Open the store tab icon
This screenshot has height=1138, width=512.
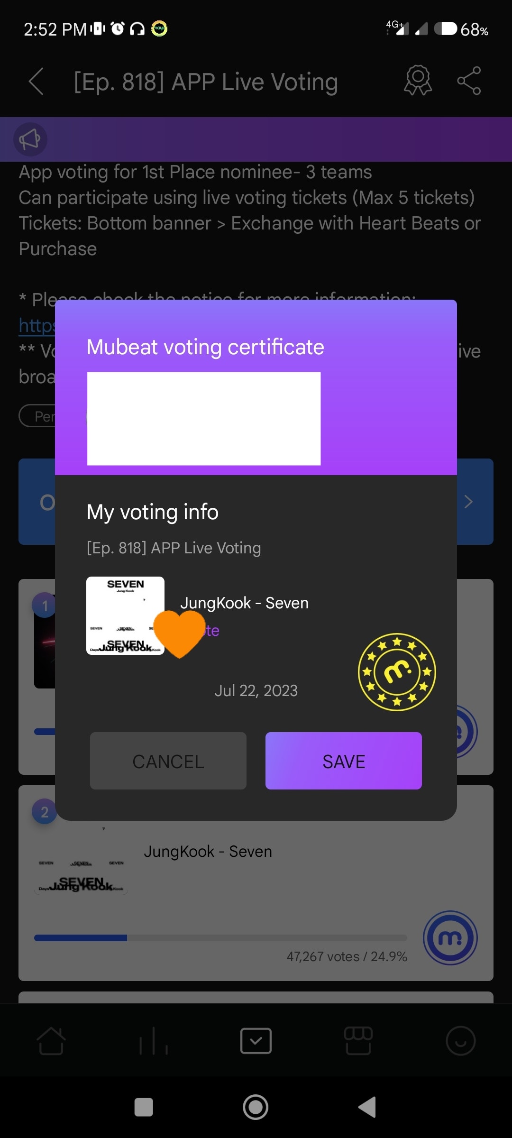pyautogui.click(x=358, y=1041)
